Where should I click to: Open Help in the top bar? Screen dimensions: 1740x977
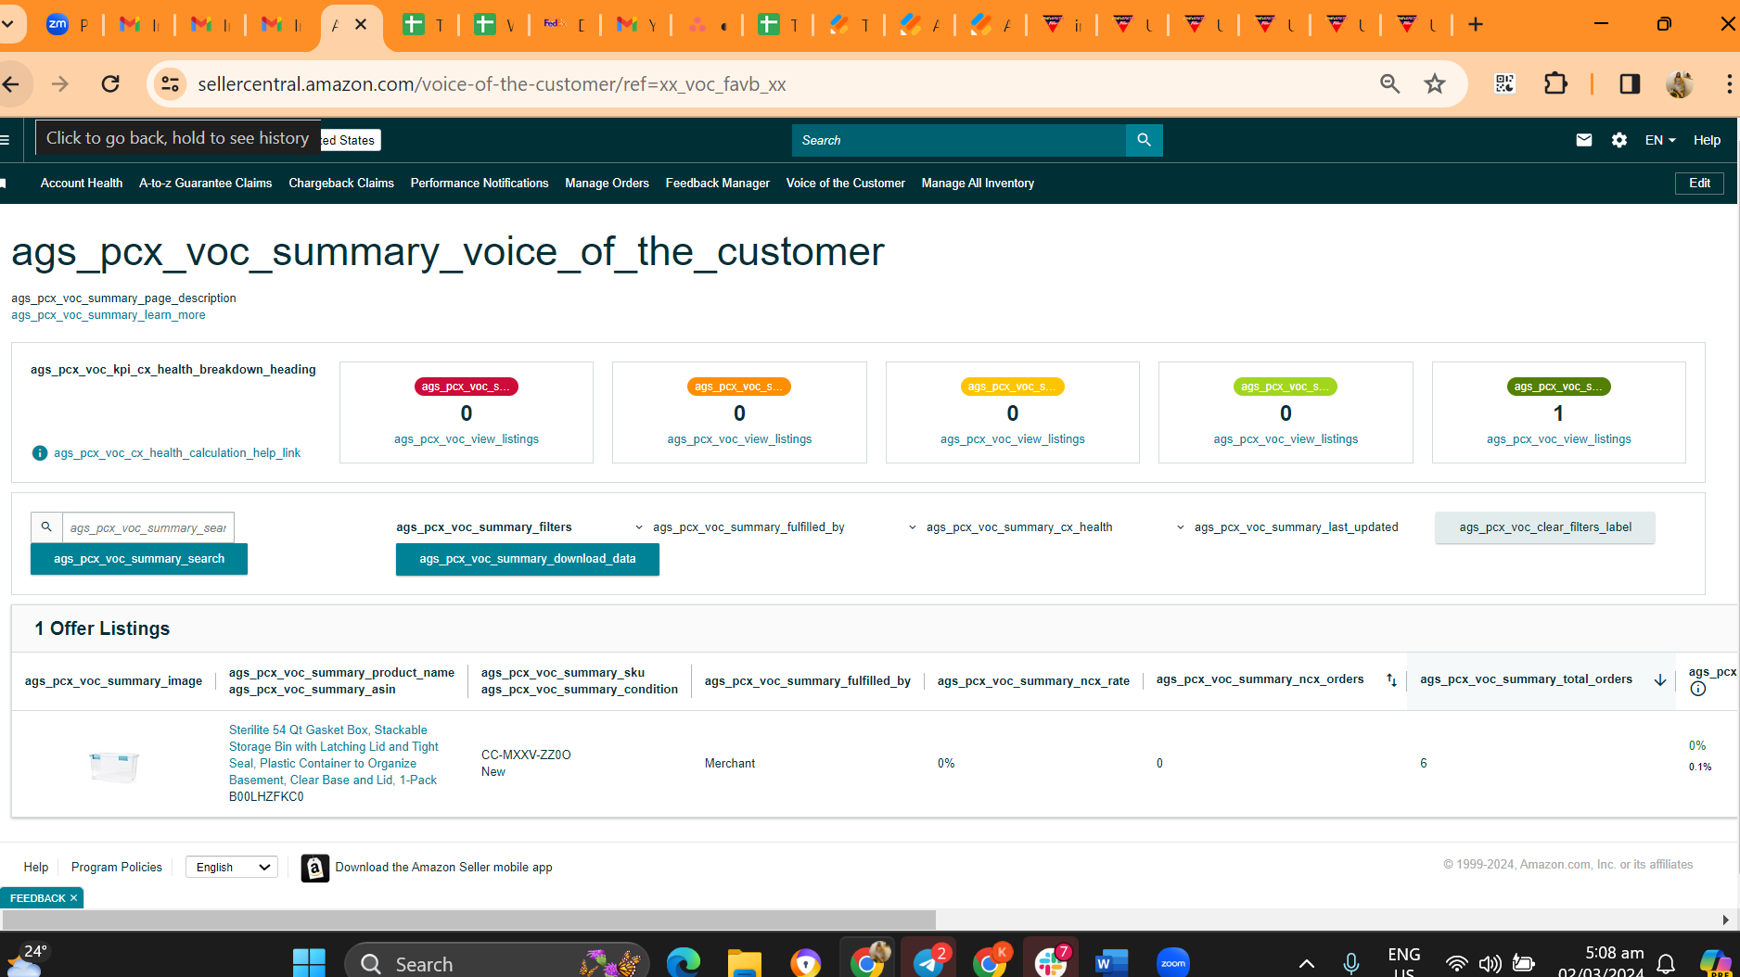point(1707,140)
